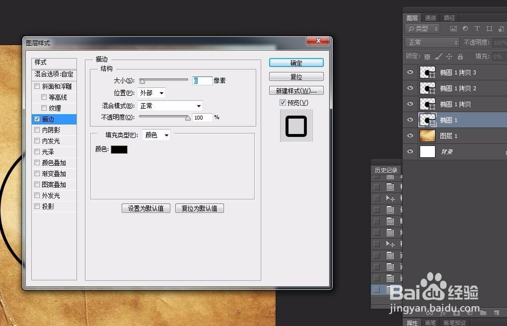The height and width of the screenshot is (326, 507).
Task: Toggle the 预览 checkbox
Action: [282, 102]
